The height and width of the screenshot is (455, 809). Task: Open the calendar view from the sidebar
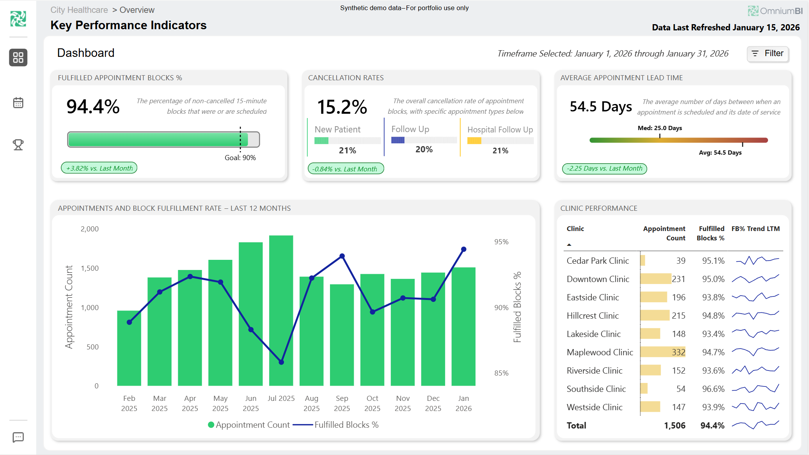pyautogui.click(x=18, y=102)
